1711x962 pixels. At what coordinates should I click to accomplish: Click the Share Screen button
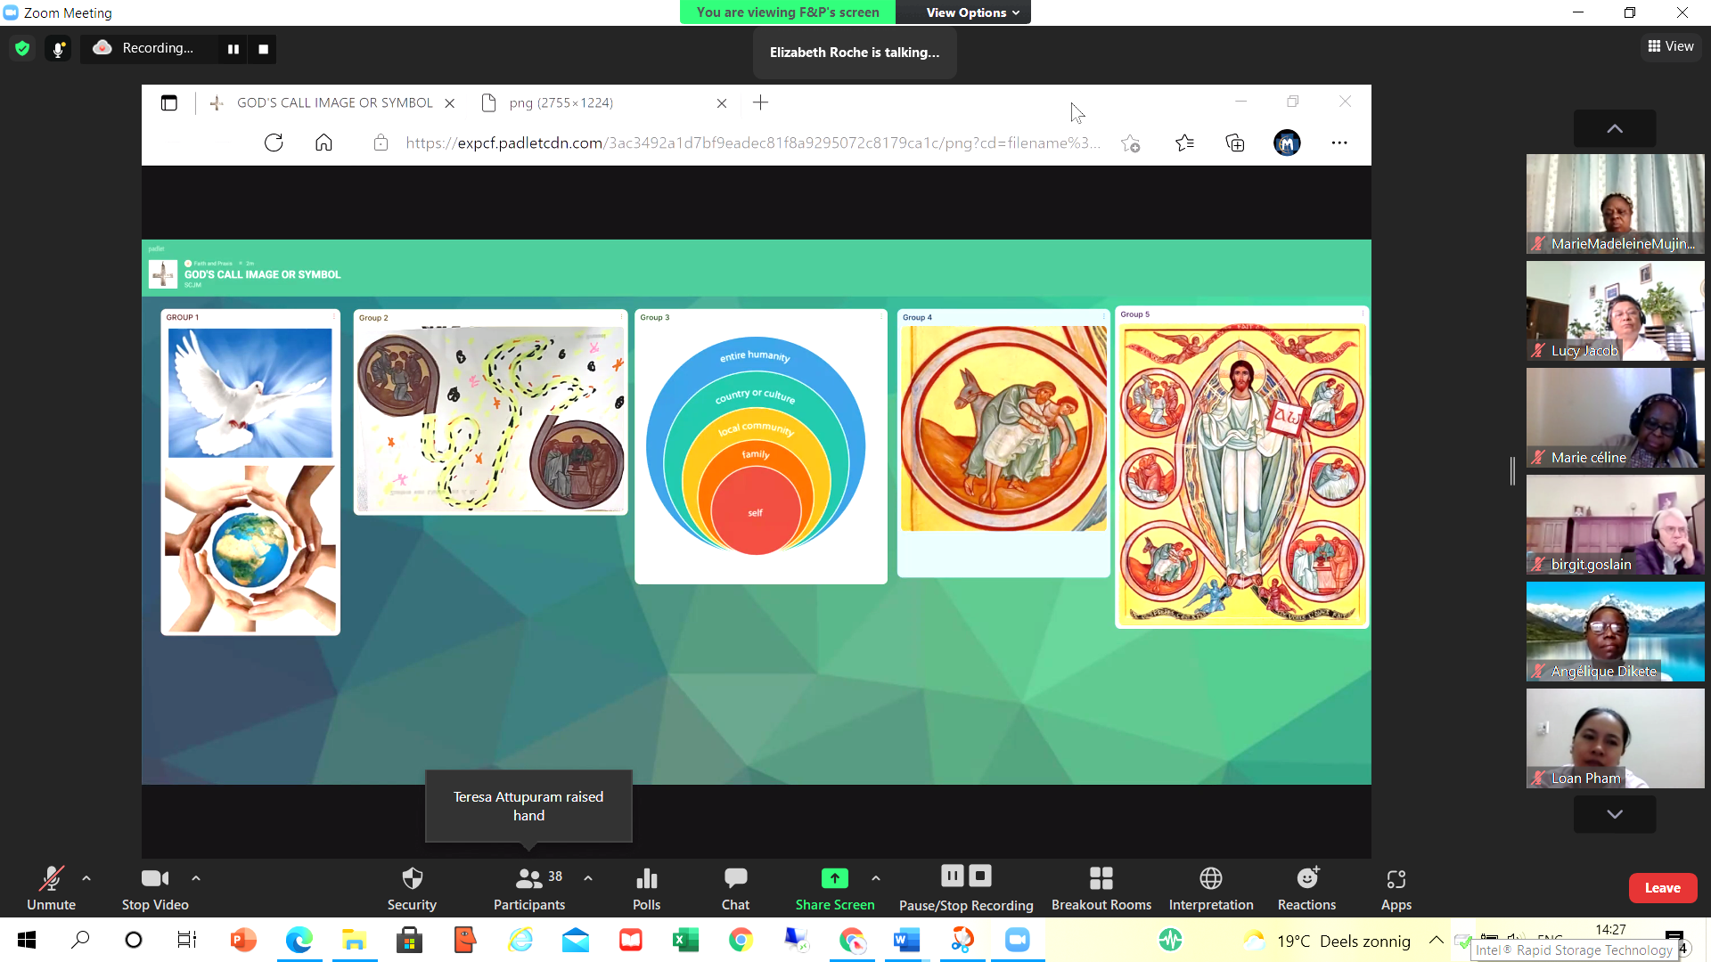pyautogui.click(x=835, y=888)
